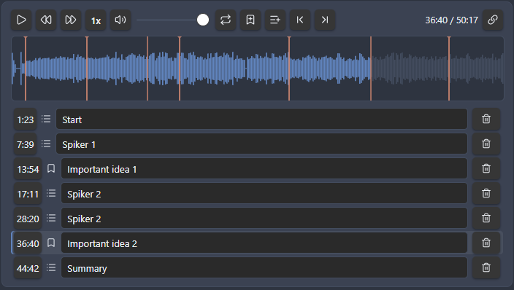Delete Important idea 1 via trash icon
The width and height of the screenshot is (514, 290).
pos(486,169)
